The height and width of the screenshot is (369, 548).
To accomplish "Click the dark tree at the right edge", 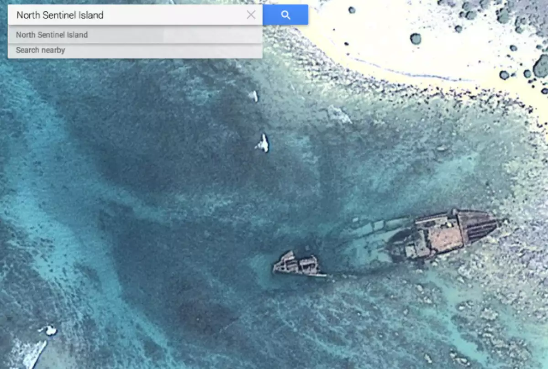I will pos(541,67).
